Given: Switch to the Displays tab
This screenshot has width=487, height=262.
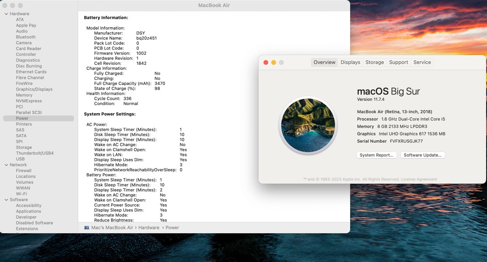Looking at the screenshot, I should coord(350,62).
